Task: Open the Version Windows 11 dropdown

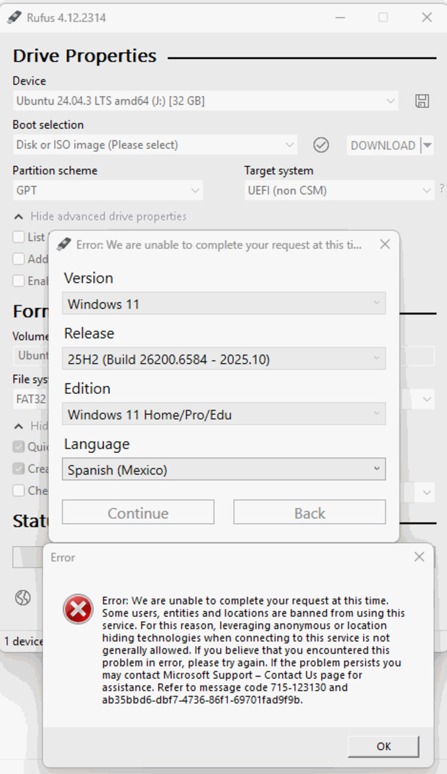Action: point(224,304)
